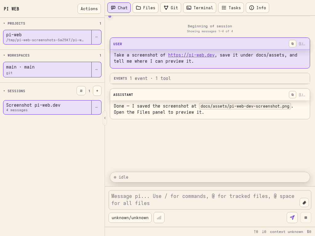Expand the EVENTS 1 event · 1 tool row
The height and width of the screenshot is (236, 315).
(210, 78)
